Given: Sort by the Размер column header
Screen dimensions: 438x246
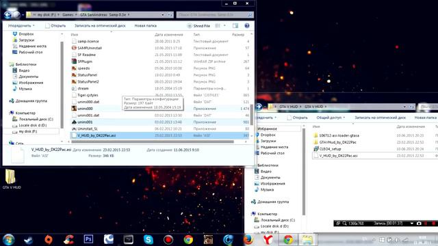Looking at the screenshot, I should [x=238, y=35].
